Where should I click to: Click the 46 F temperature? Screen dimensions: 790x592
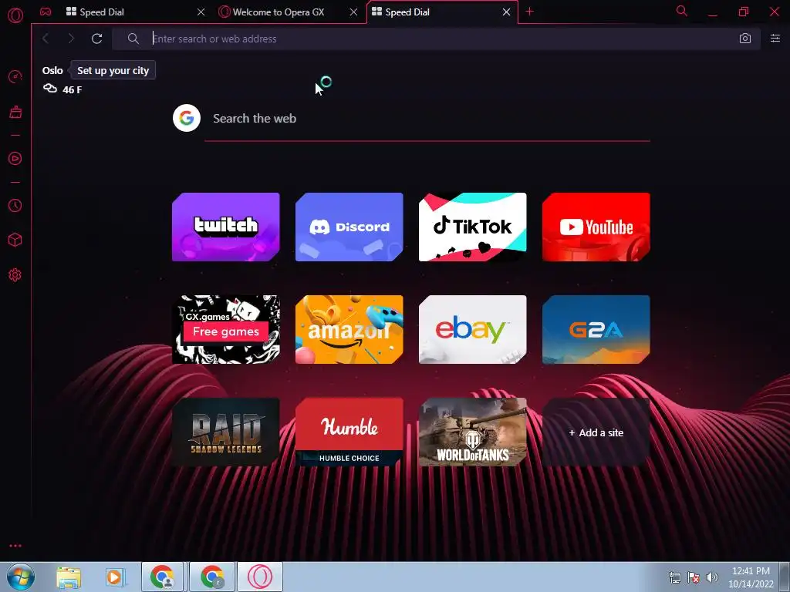pos(72,89)
